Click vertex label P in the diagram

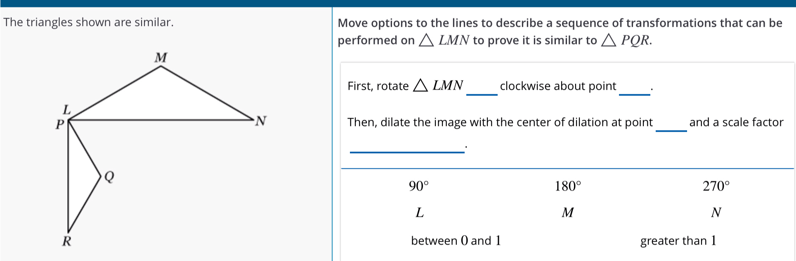(x=60, y=124)
